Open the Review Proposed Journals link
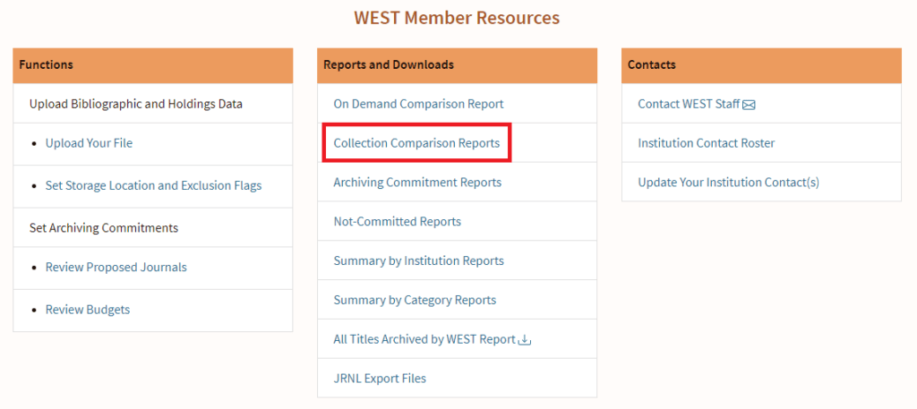Viewport: 917px width, 409px height. pyautogui.click(x=116, y=267)
